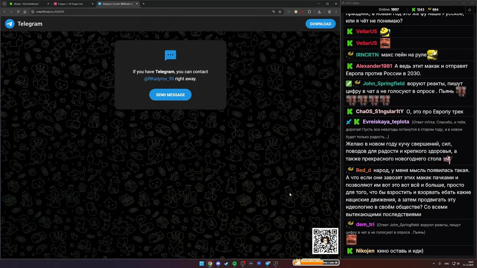Screen dimensions: 477x268
Task: Open a new browser tab
Action: coord(144,4)
